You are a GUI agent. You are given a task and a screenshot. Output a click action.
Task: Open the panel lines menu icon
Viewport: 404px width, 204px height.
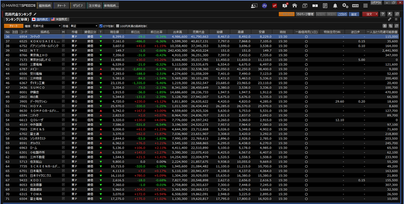point(397,20)
